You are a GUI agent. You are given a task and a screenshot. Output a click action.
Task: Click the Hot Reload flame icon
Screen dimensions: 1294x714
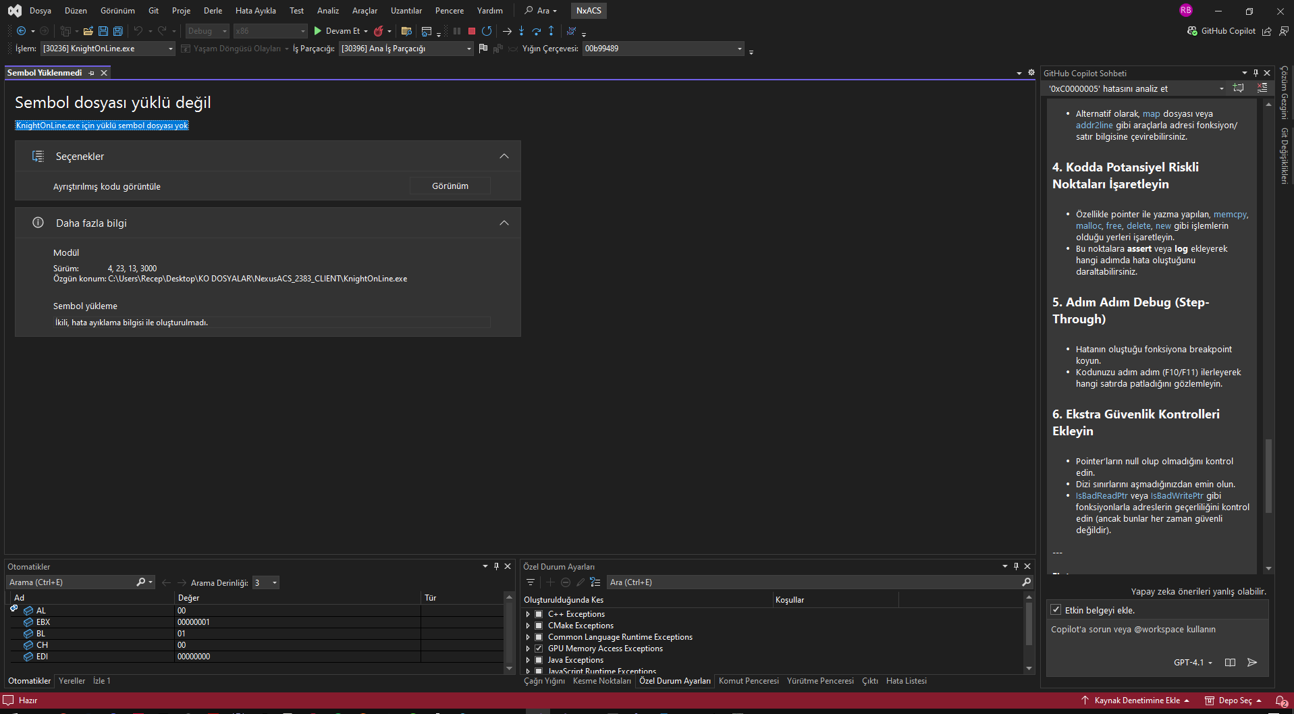pyautogui.click(x=379, y=31)
